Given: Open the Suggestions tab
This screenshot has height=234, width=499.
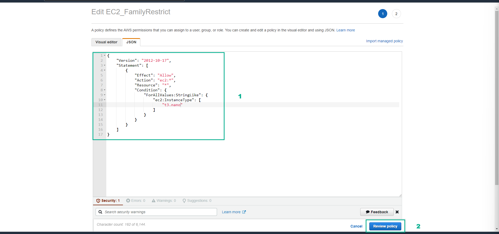Looking at the screenshot, I should 197,201.
